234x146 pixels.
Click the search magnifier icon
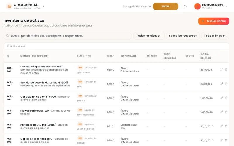click(8, 36)
